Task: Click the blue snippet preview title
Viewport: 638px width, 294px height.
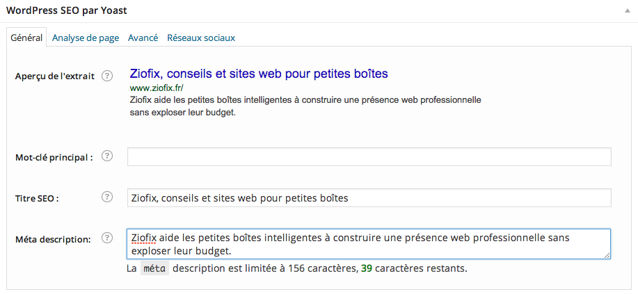Action: 259,74
